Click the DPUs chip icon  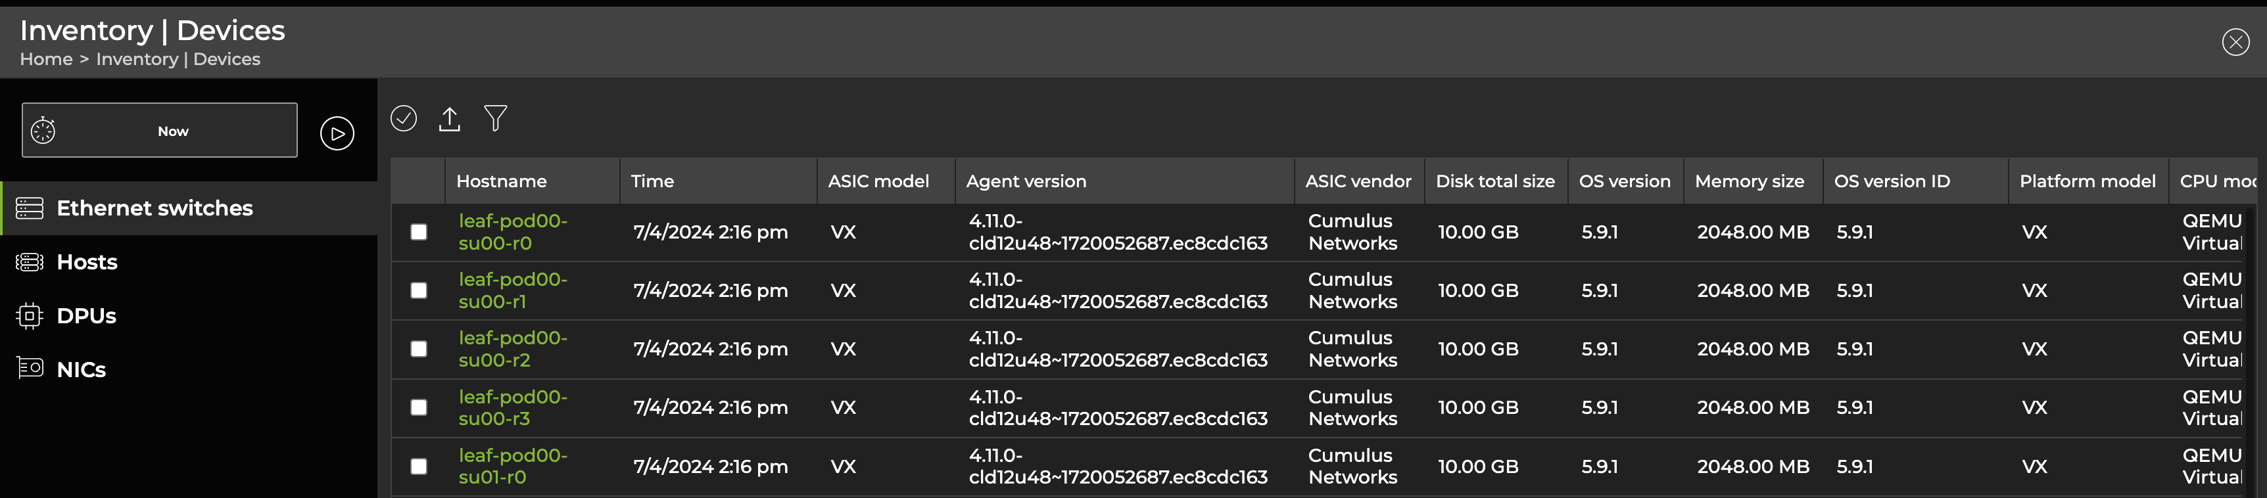[29, 316]
